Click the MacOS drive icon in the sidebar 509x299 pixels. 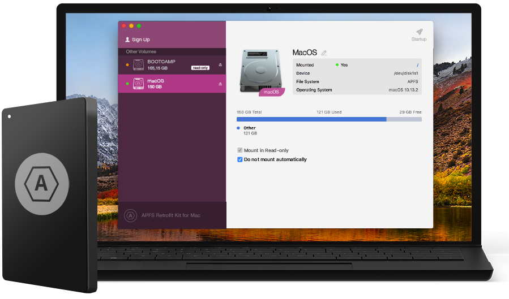point(138,84)
